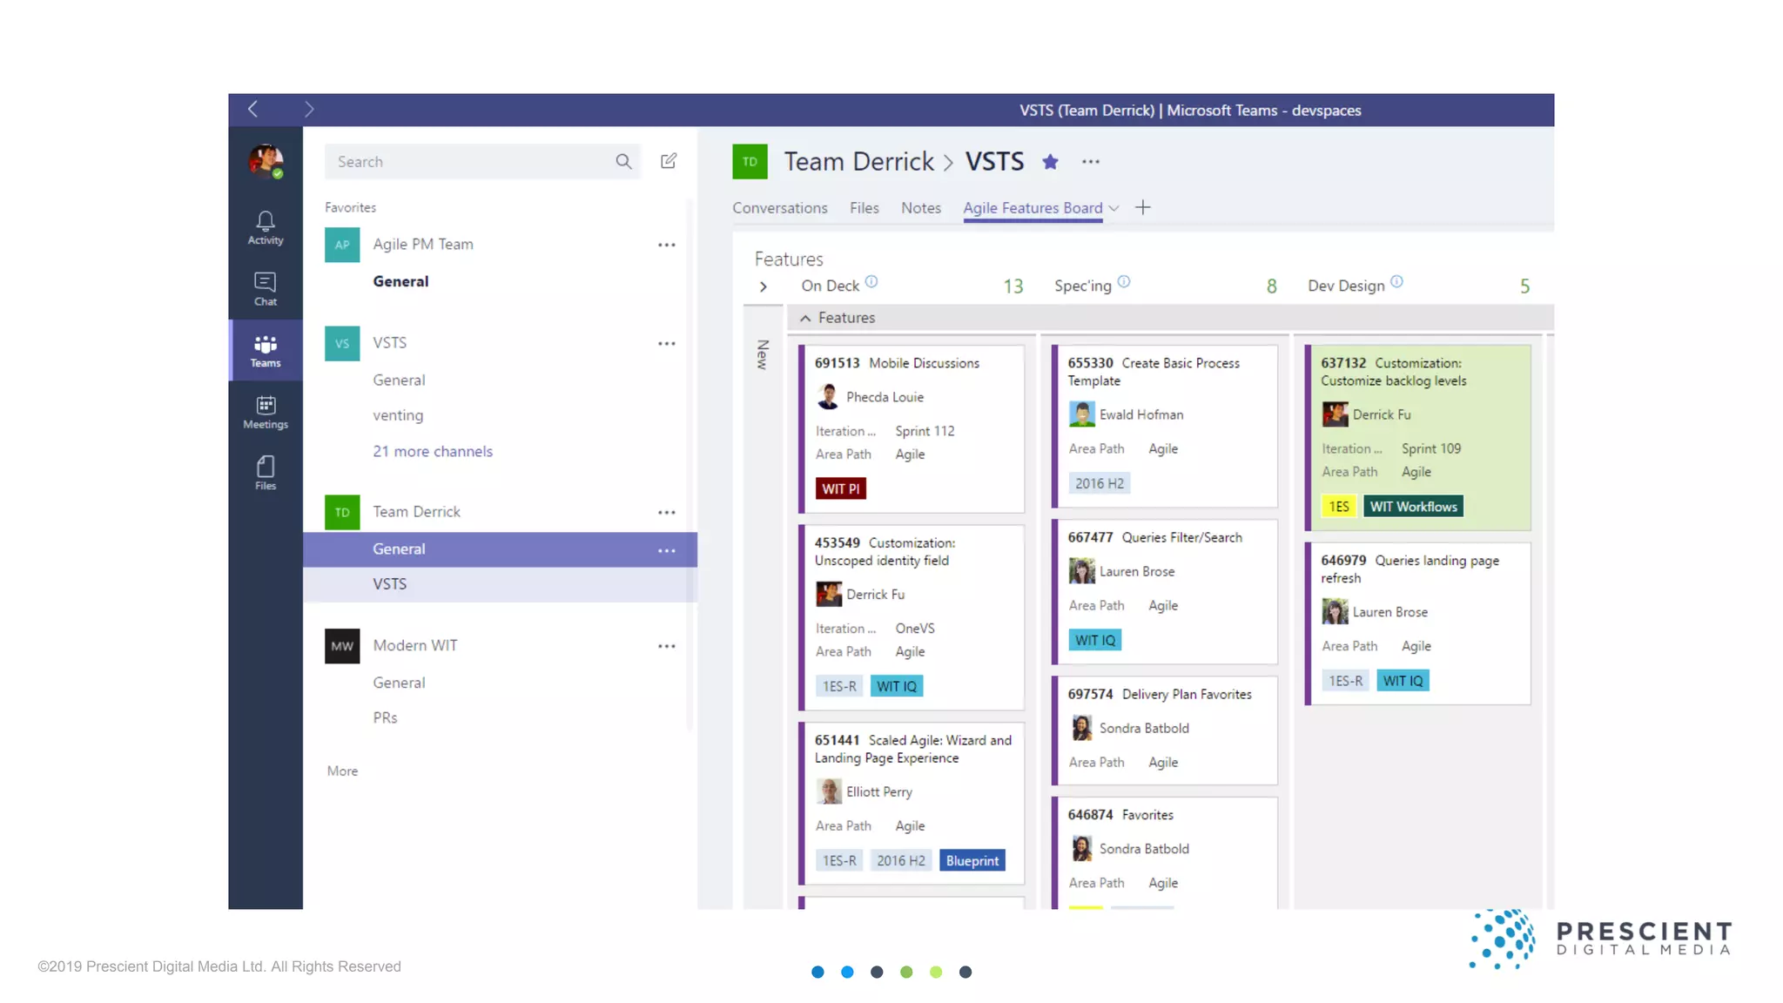Toggle the favorite star for VSTS channel
Viewport: 1783px width, 1003px height.
click(1050, 162)
